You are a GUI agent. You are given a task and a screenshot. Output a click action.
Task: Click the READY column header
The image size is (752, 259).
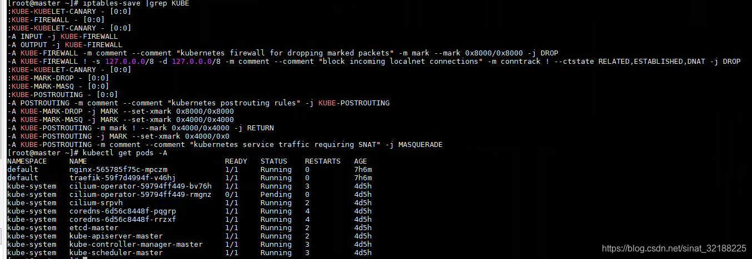(236, 161)
